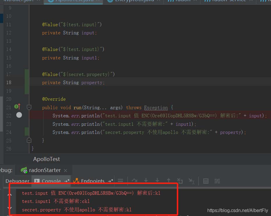Image resolution: width=271 pixels, height=216 pixels.
Task: Switch to the Debugger tab
Action: click(x=17, y=181)
